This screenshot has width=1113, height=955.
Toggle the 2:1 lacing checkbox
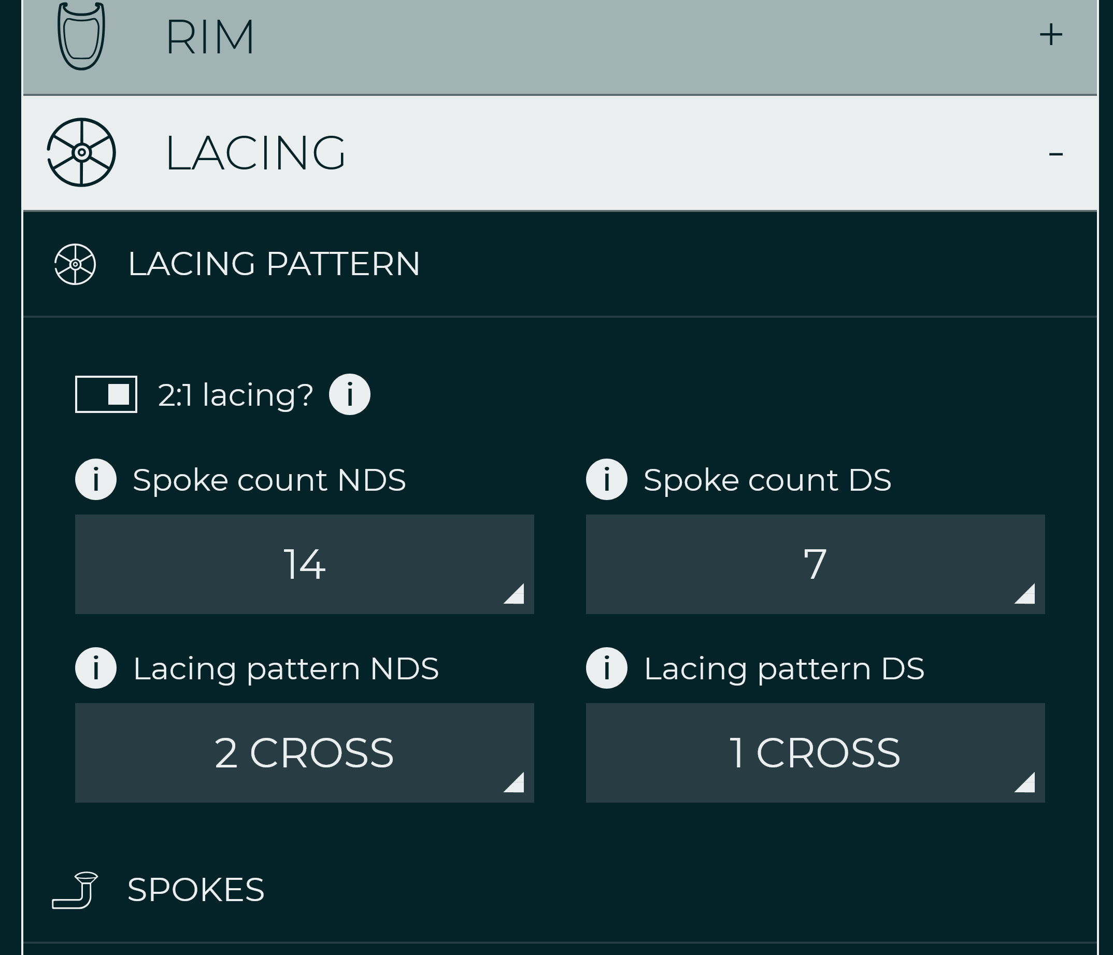coord(106,394)
